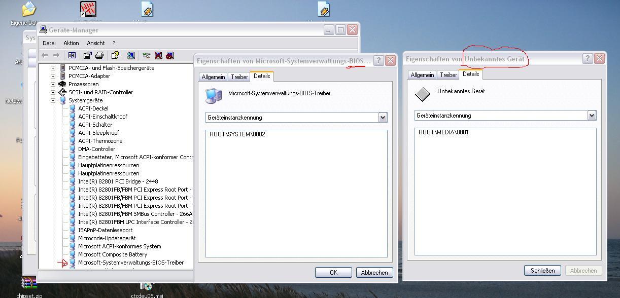
Task: Click the ? help button in Unbekanntes Gerät title
Action: 588,58
